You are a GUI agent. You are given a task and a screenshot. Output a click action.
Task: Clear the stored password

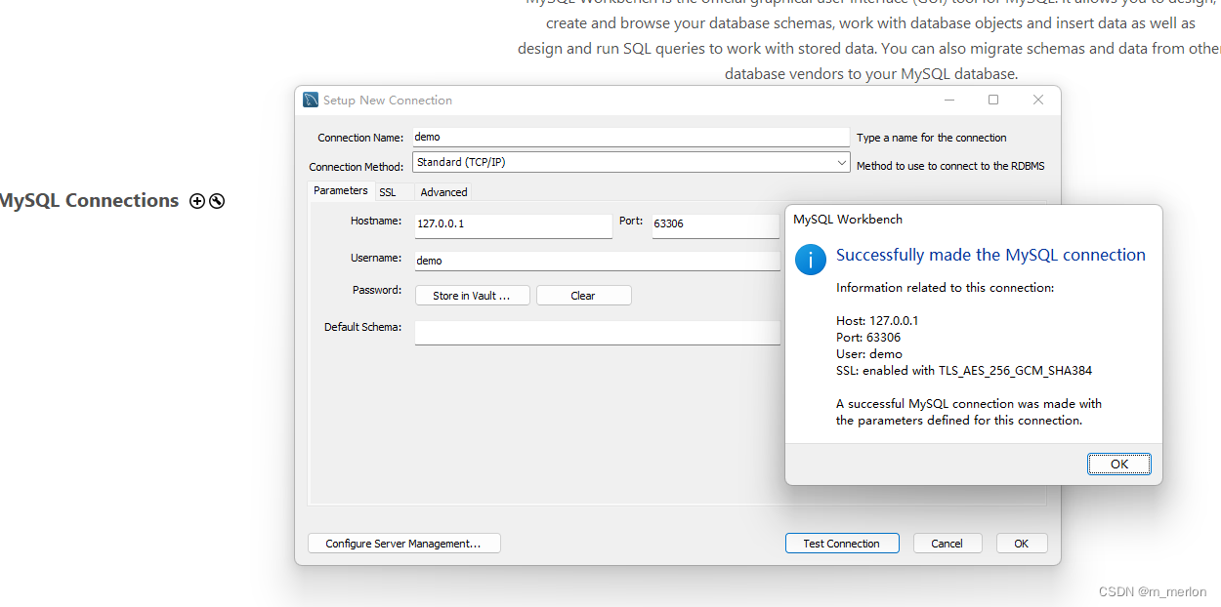pyautogui.click(x=583, y=296)
